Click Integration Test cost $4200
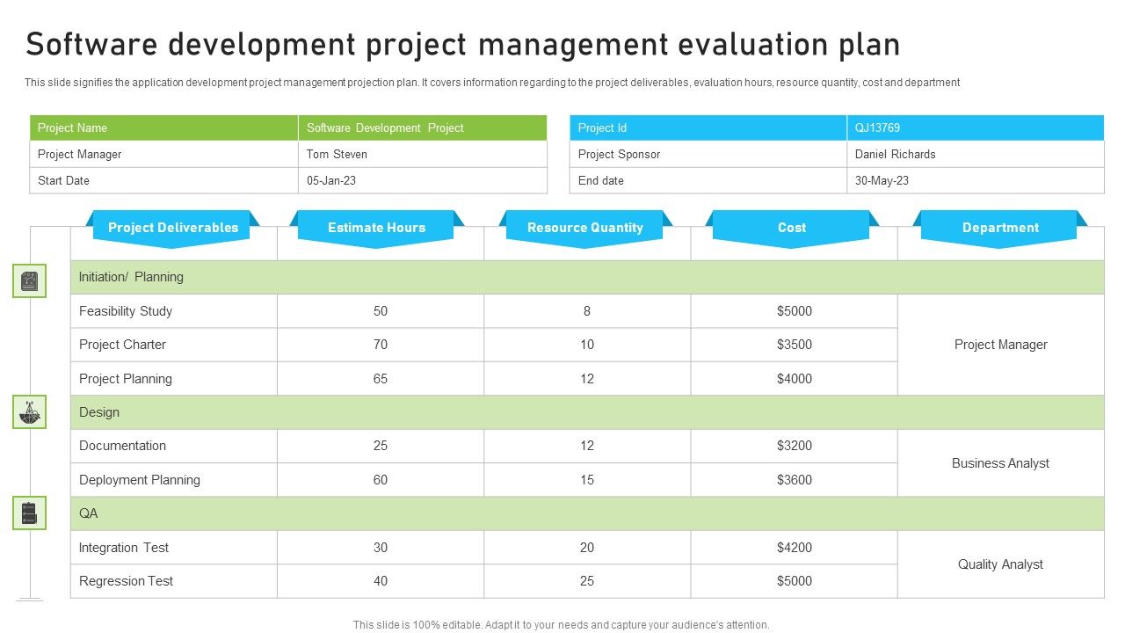Image resolution: width=1125 pixels, height=633 pixels. pos(795,548)
